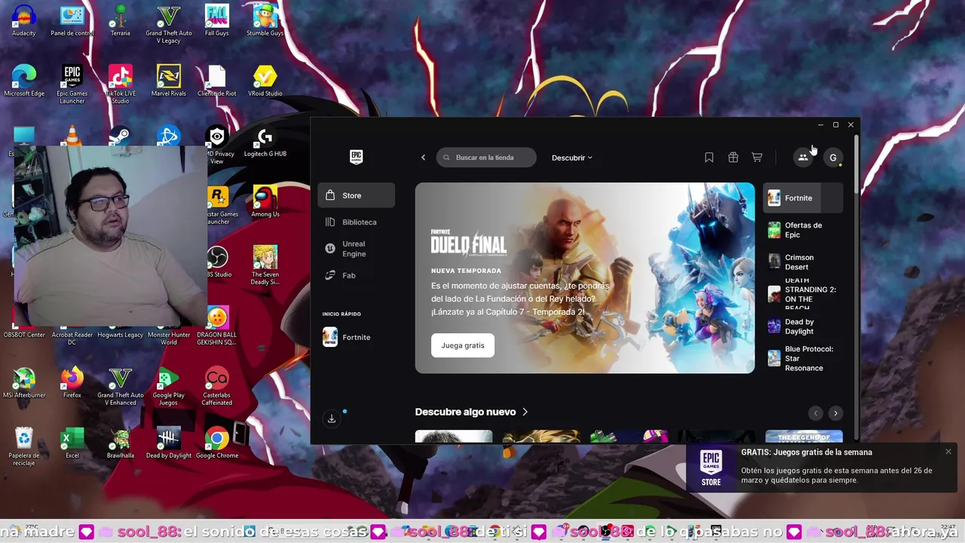Open Stumble Guys desktop icon
This screenshot has width=965, height=543.
click(265, 21)
